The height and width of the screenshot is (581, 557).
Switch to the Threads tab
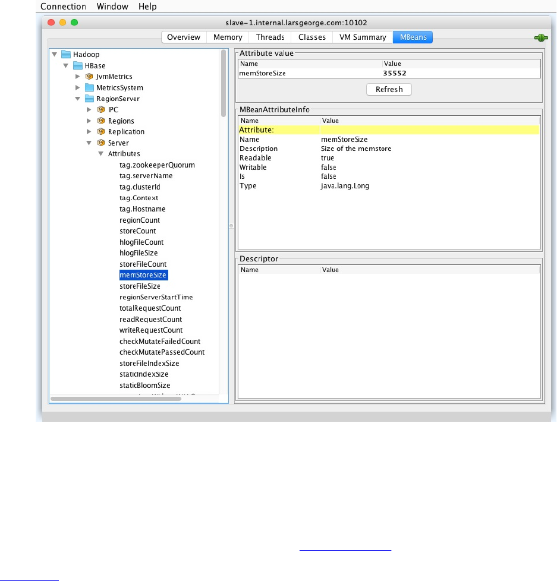[270, 37]
